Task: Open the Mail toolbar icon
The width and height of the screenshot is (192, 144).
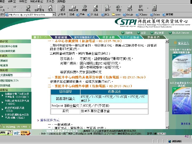Action: click(x=107, y=8)
